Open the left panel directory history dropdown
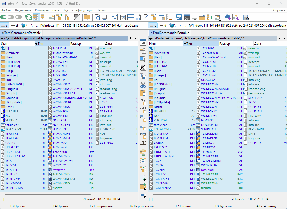Image resolution: width=287 pixels, height=209 pixels. point(135,38)
